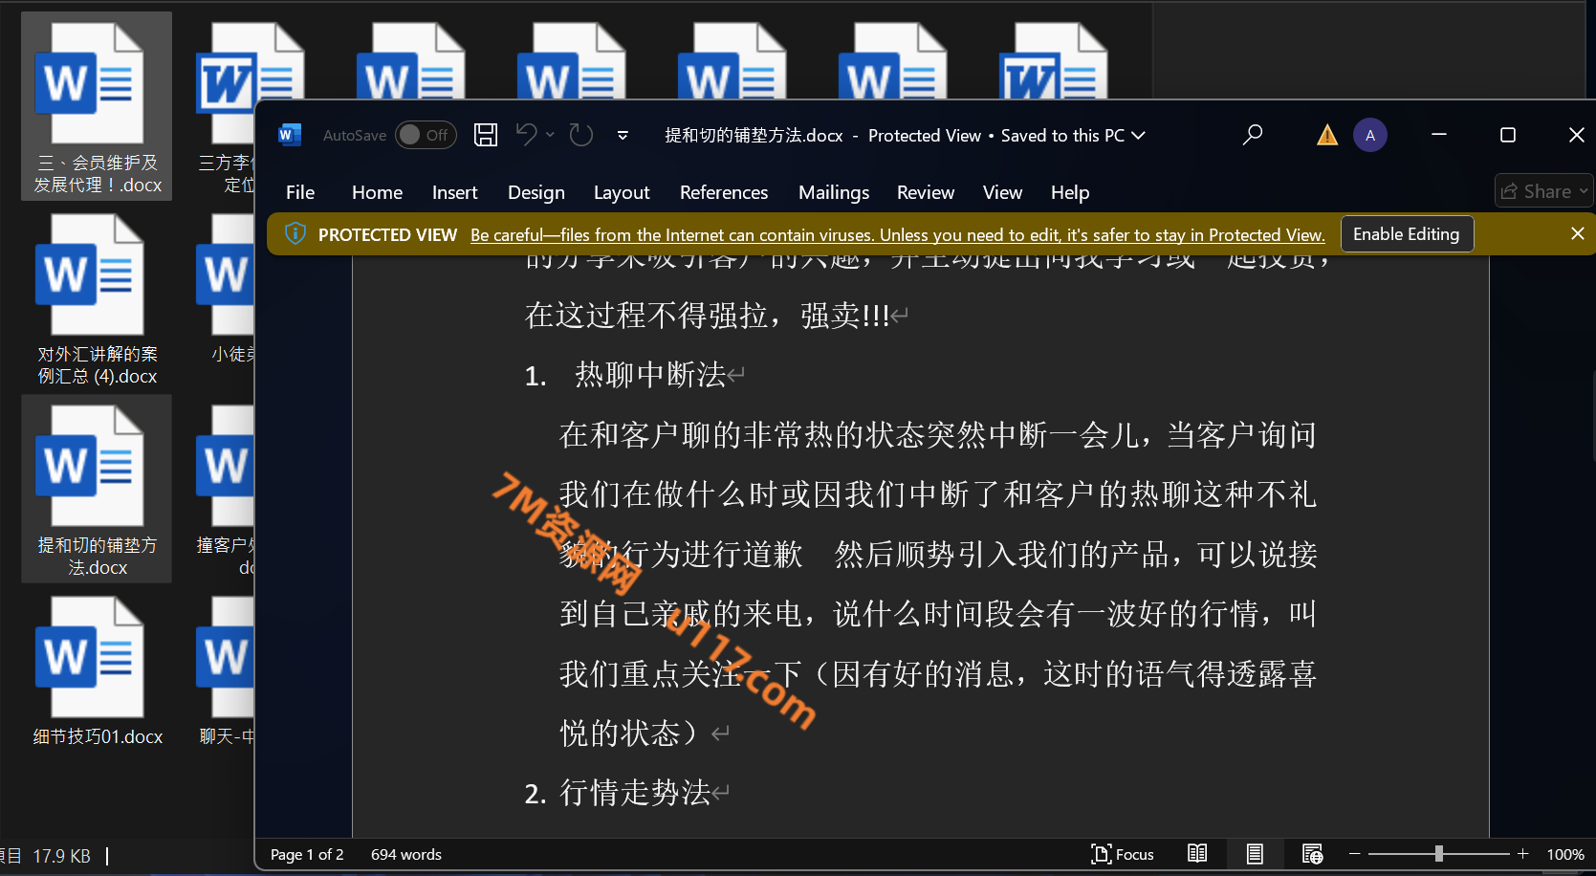Viewport: 1596px width, 876px height.
Task: Open the account avatar labeled A
Action: [1369, 135]
